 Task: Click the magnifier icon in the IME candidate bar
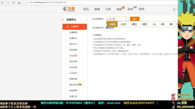click(177, 24)
